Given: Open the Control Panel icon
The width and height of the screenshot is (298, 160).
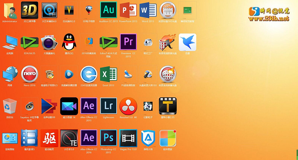Looking at the screenshot, I should (x=10, y=138).
